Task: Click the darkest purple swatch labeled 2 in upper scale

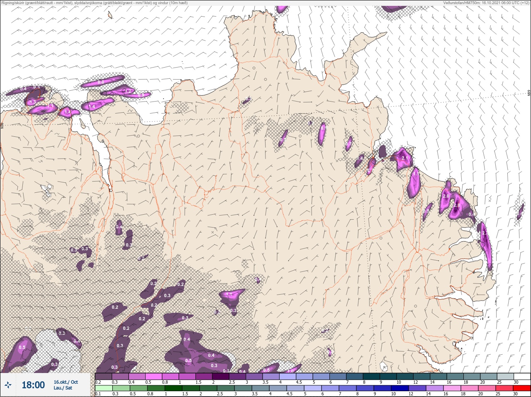Action: pyautogui.click(x=221, y=376)
